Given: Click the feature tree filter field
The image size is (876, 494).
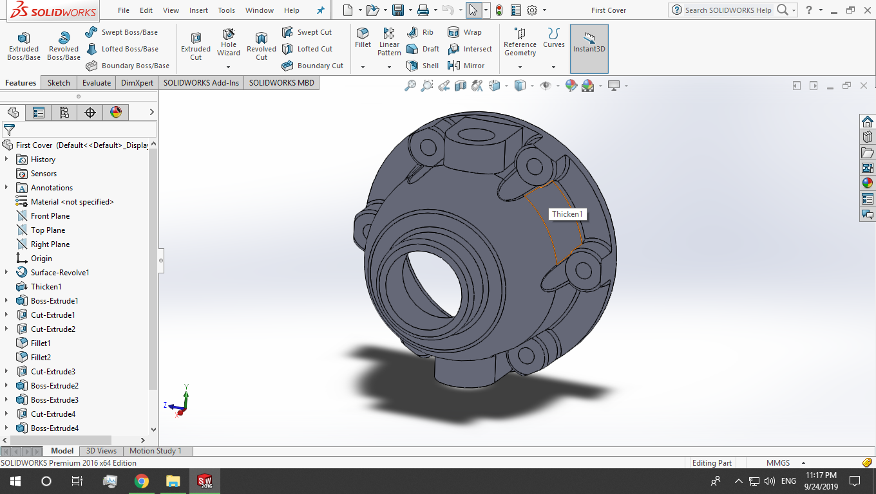Looking at the screenshot, I should [79, 129].
